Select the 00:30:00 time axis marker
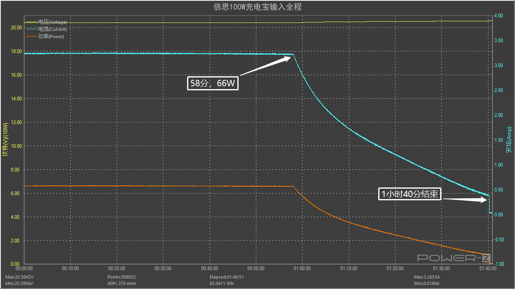Screen dimensions: 515x289 (x=163, y=269)
